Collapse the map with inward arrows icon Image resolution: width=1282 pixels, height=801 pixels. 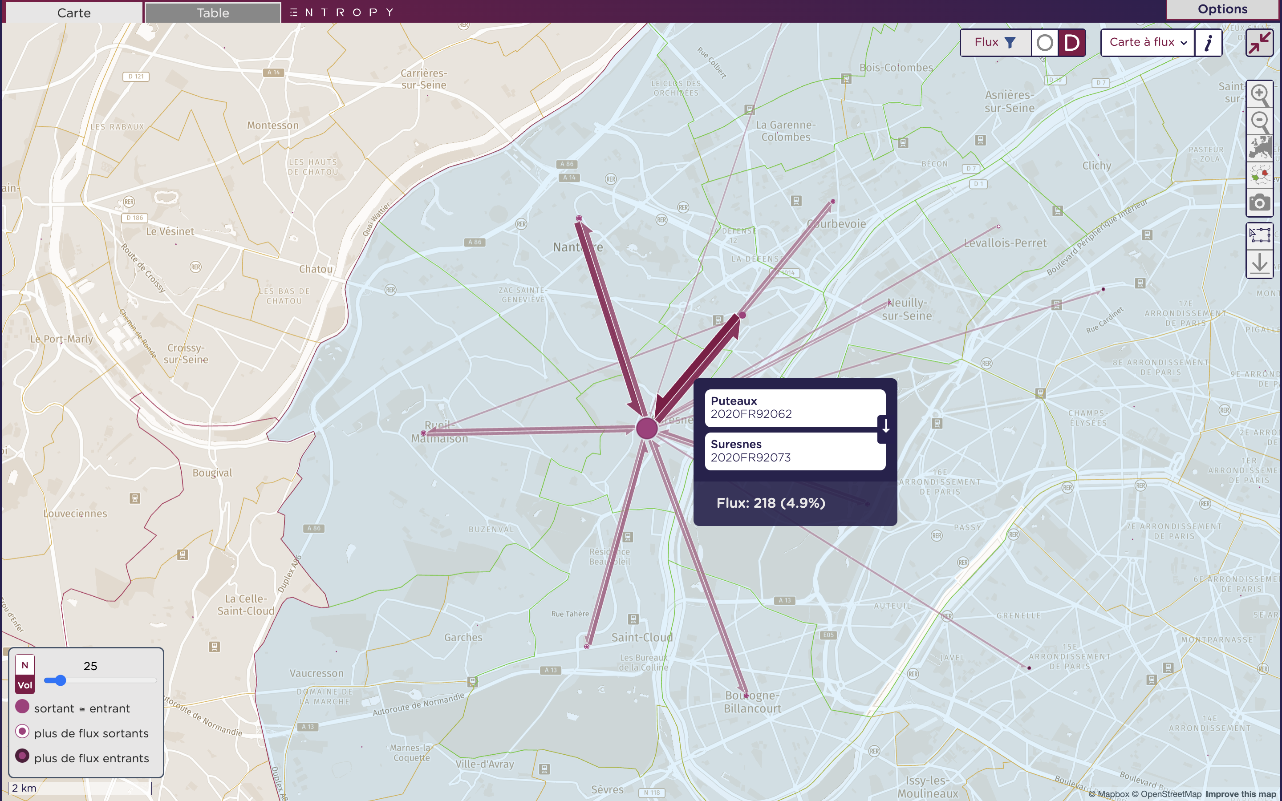point(1259,42)
